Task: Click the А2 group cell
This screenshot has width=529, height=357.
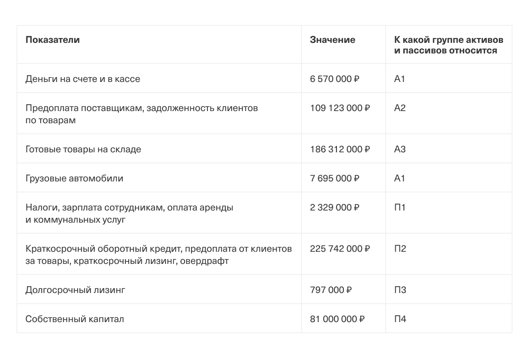Action: [x=399, y=108]
